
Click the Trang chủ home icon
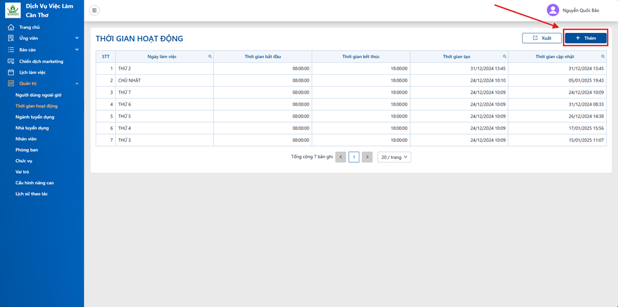tap(11, 27)
